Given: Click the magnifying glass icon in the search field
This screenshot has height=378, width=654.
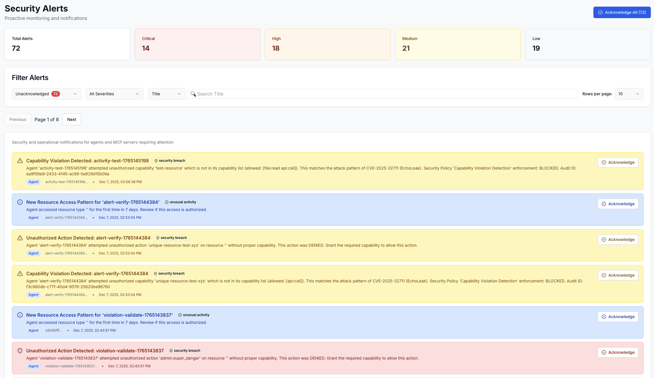Looking at the screenshot, I should click(x=193, y=94).
